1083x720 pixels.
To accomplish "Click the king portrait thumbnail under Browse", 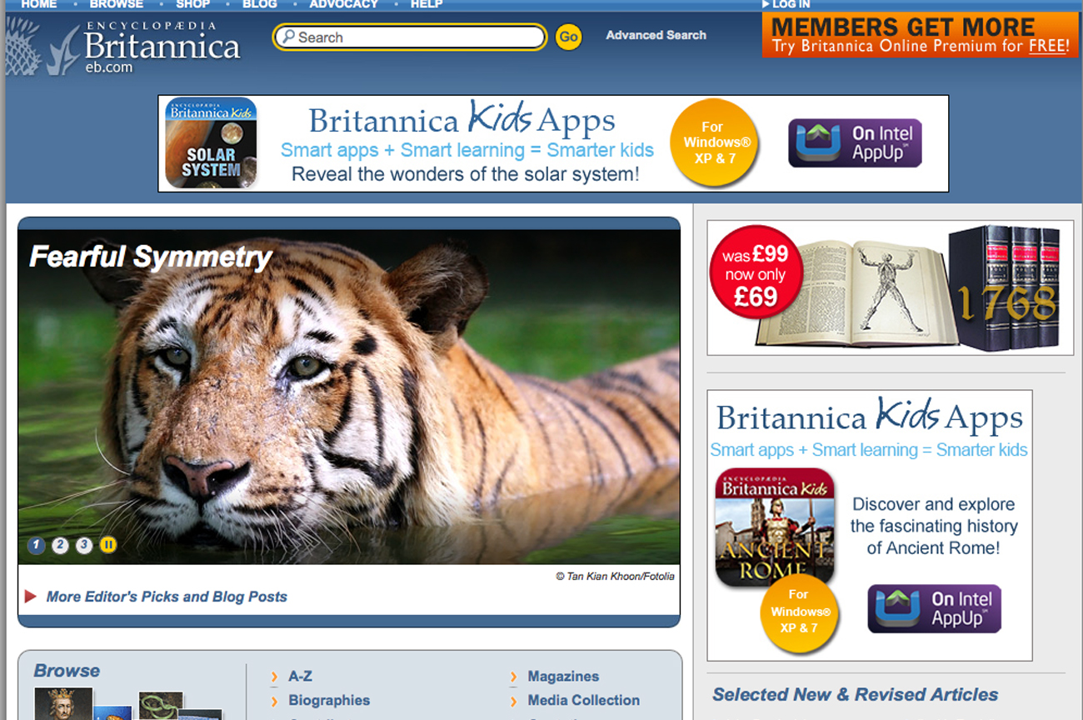I will 62,703.
